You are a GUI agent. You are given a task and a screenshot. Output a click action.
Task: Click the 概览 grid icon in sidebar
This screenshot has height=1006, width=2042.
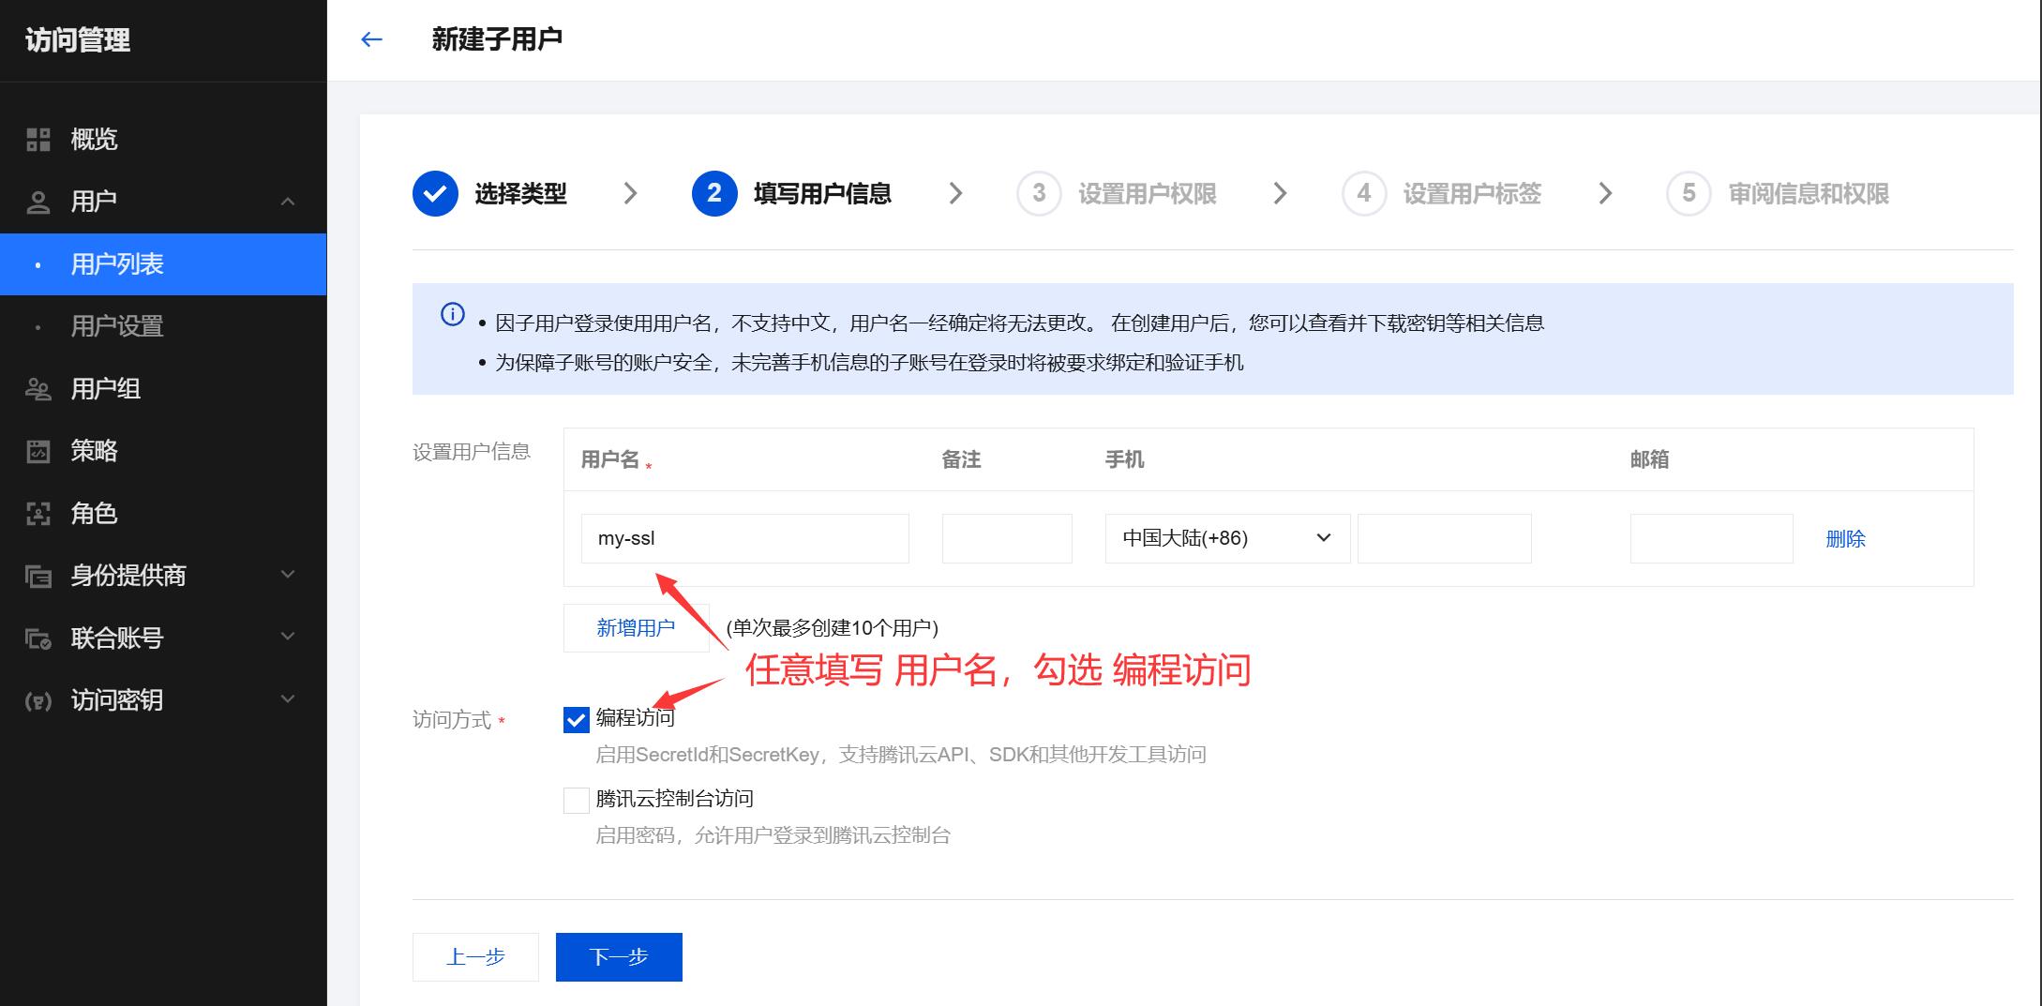38,140
